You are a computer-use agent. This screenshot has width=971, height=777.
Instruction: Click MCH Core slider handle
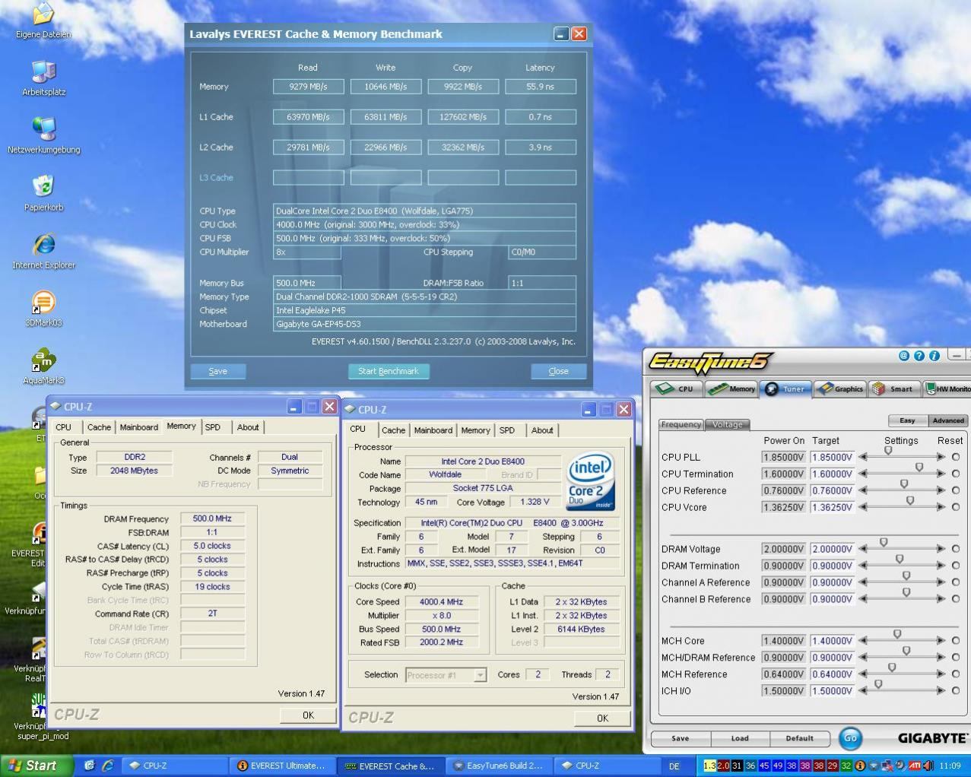tap(897, 635)
